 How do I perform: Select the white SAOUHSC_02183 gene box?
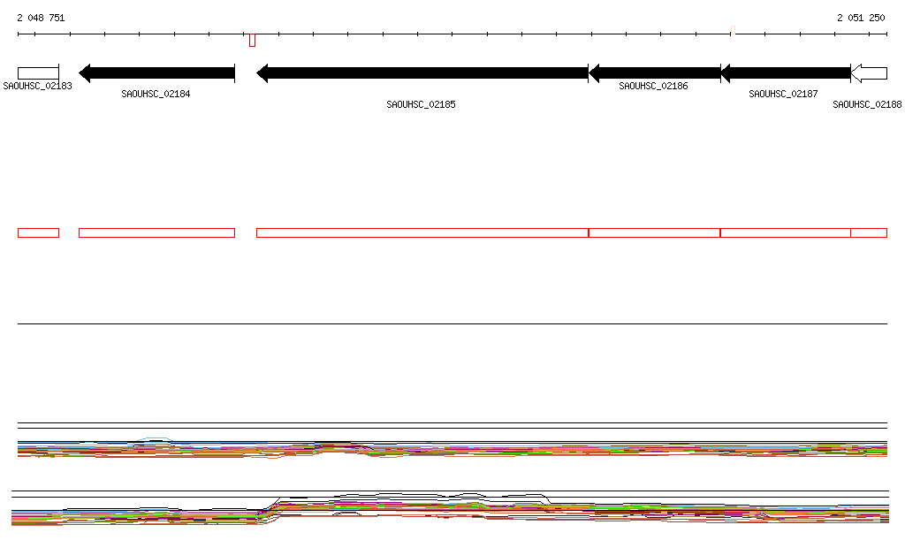(x=38, y=73)
